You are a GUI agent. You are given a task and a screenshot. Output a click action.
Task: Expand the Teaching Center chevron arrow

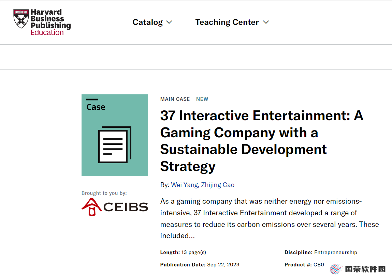tap(266, 22)
